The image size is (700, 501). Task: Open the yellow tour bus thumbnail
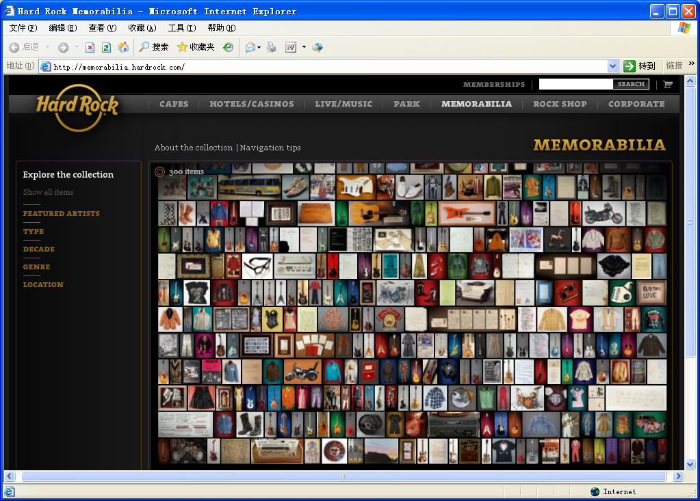click(250, 187)
